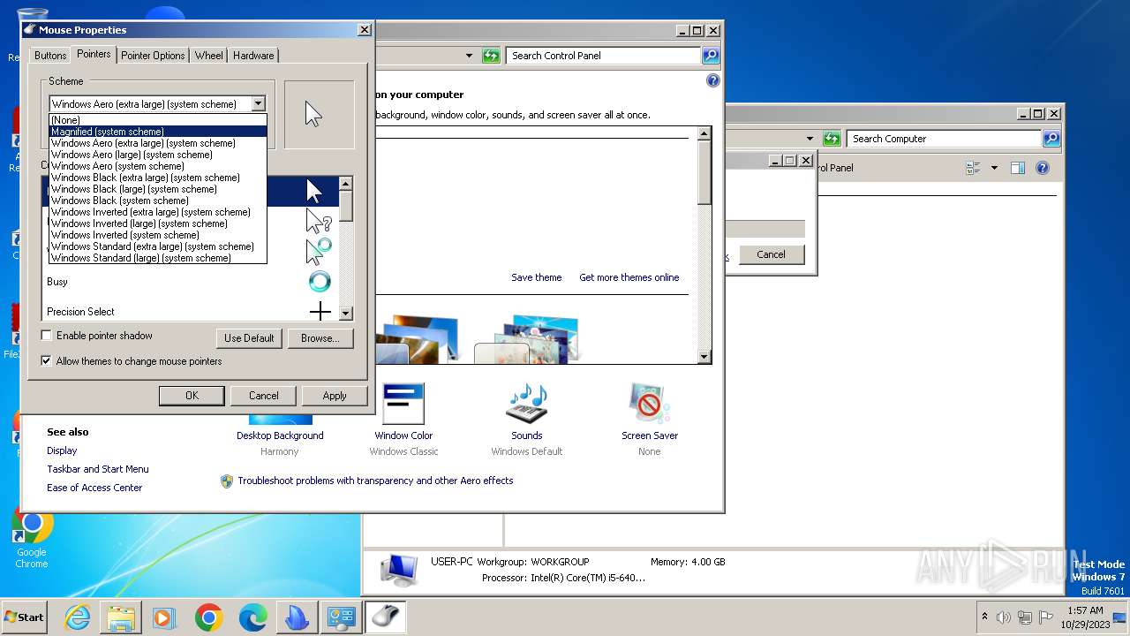
Task: Select Magnified (system scheme) in scheme list
Action: (157, 132)
